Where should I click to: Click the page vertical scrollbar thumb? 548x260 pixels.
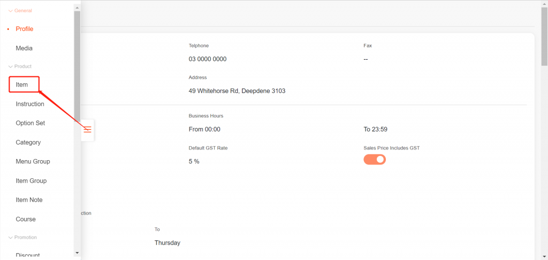(544, 32)
